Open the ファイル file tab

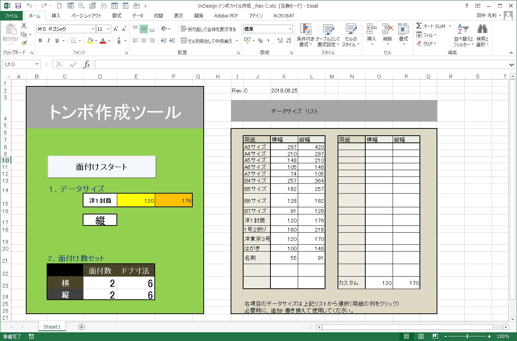click(x=11, y=16)
